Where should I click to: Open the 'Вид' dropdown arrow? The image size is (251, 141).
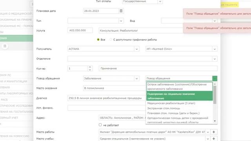tap(215, 21)
